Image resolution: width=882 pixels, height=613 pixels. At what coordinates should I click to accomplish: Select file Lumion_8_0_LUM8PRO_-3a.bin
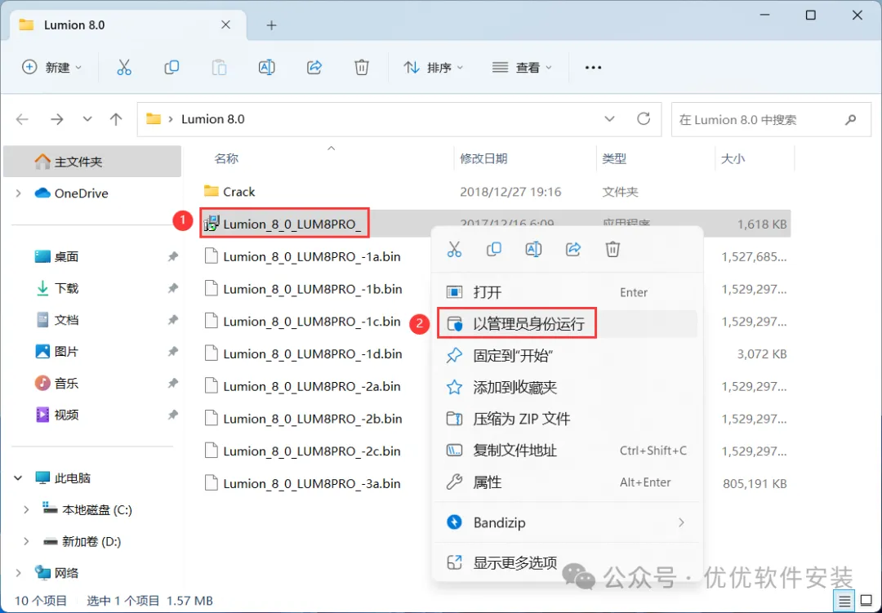pos(311,484)
